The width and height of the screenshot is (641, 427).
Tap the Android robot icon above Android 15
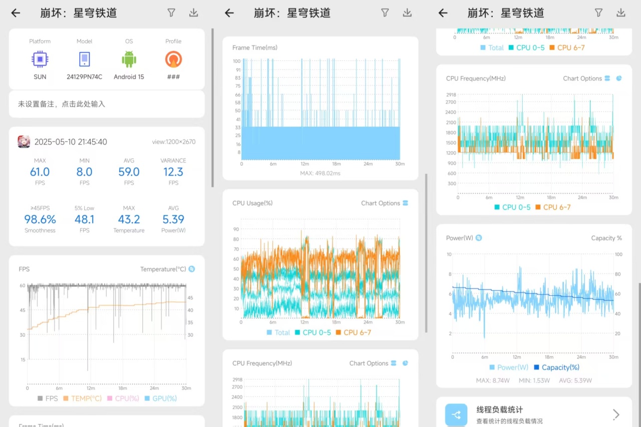coord(129,60)
